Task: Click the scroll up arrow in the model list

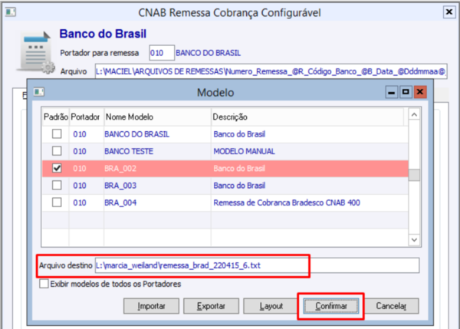Action: click(x=414, y=114)
